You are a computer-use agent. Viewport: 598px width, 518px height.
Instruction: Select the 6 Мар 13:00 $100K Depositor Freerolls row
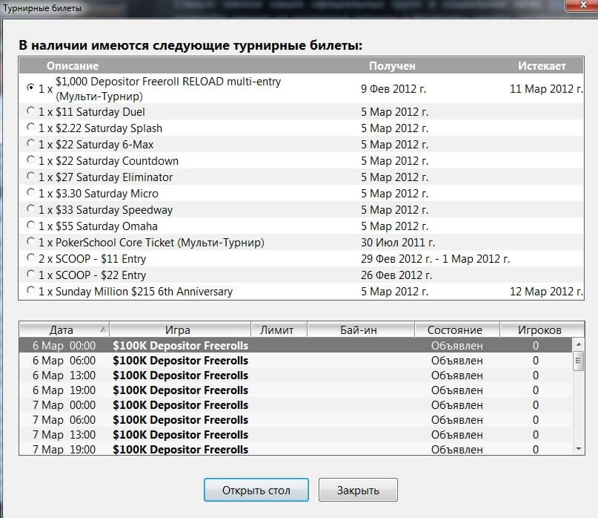pos(296,375)
